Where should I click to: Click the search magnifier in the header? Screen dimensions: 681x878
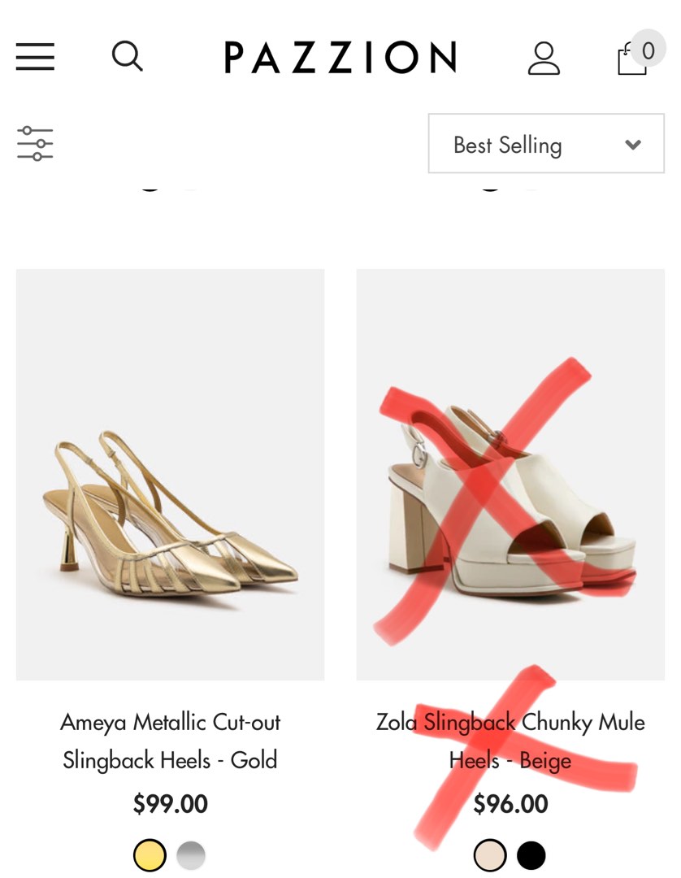pos(127,56)
